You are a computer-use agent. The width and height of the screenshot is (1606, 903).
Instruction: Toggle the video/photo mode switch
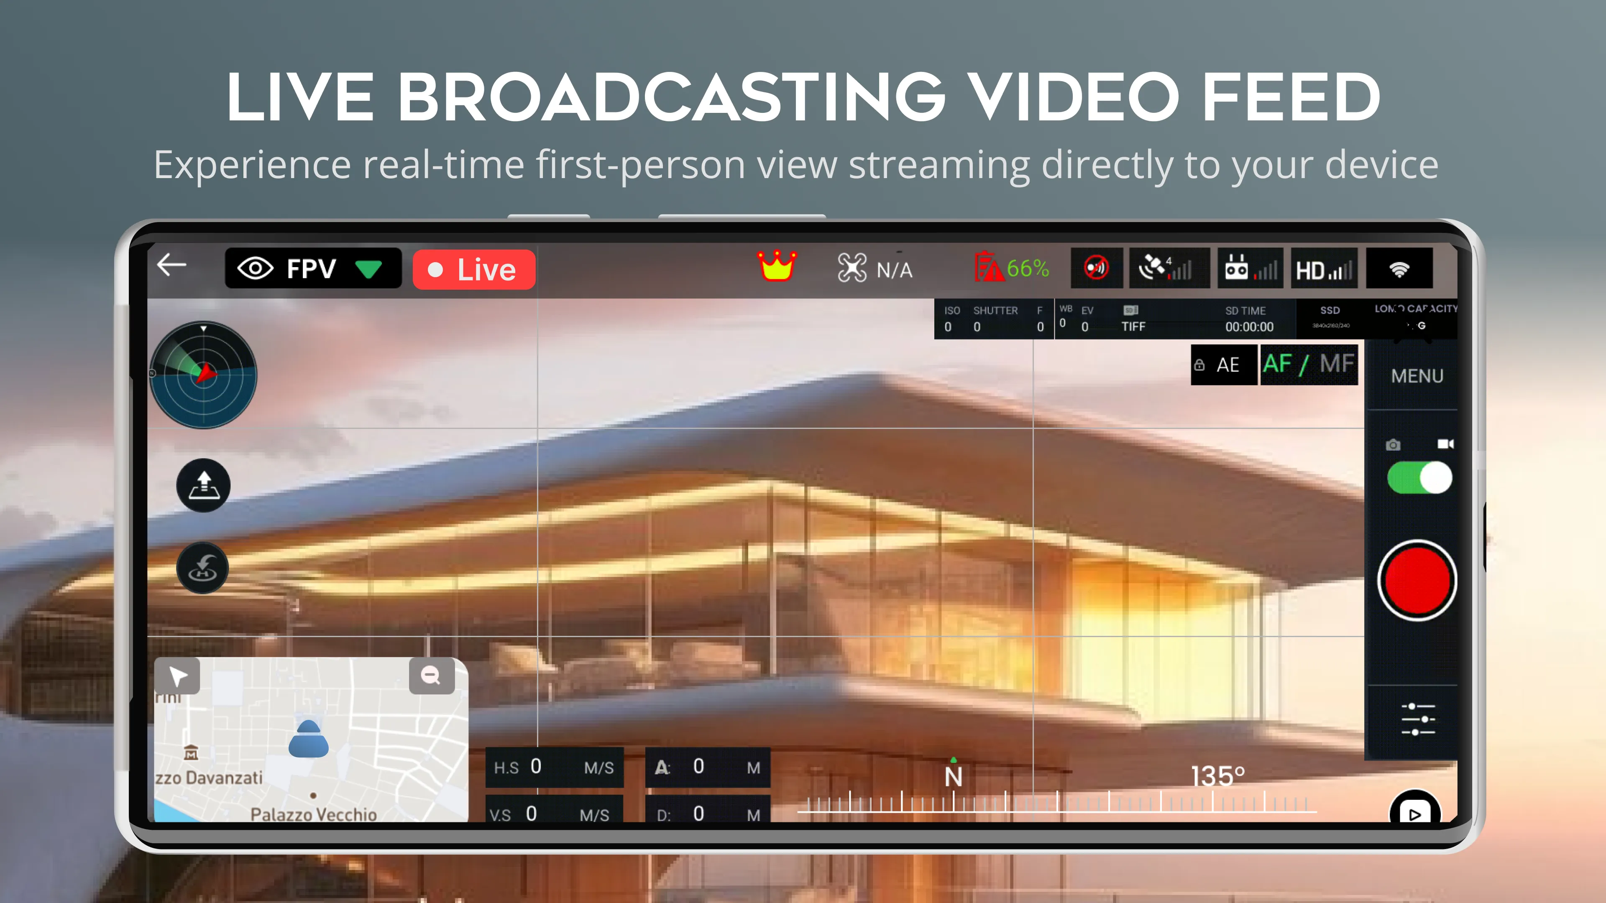pos(1421,477)
